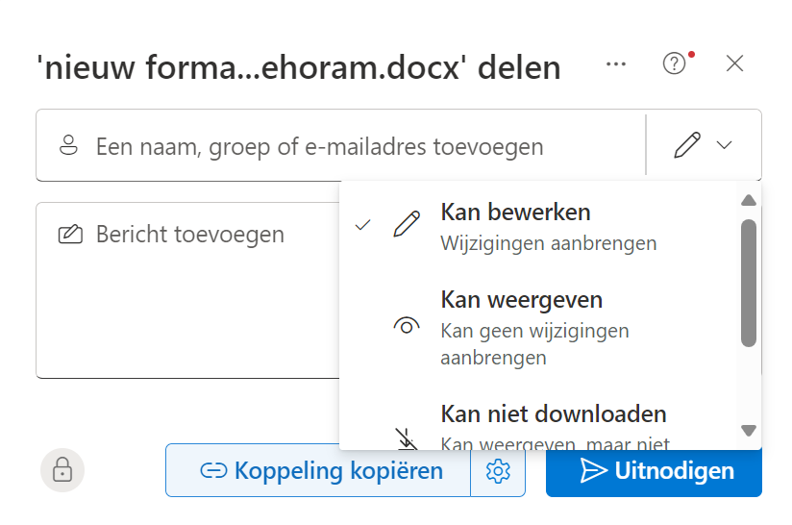Expand the permission level dropdown chevron
The height and width of the screenshot is (525, 792).
point(725,145)
